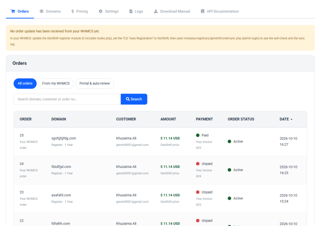
Task: Click red Unpaid status dot for order 24
Action: click(198, 164)
